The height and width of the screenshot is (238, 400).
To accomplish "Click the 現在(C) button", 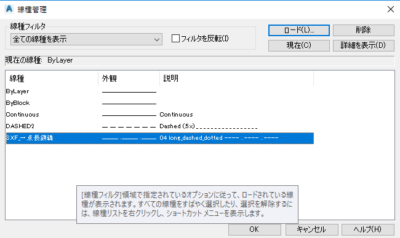I will [x=298, y=45].
